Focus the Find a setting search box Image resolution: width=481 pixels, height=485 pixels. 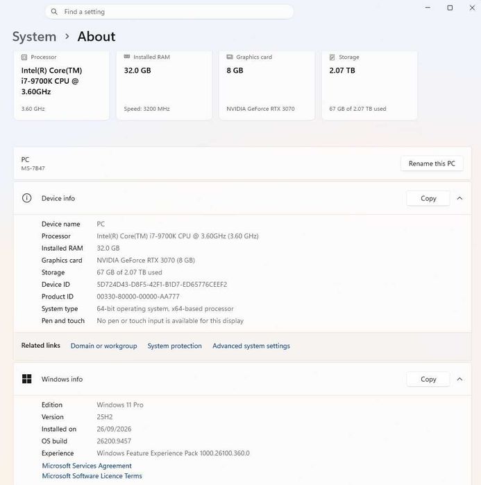[169, 12]
